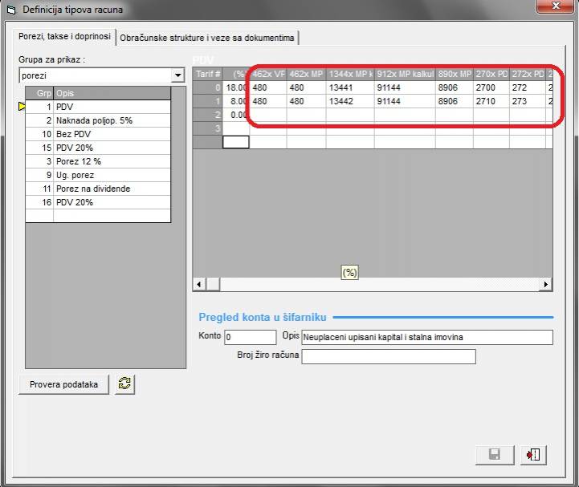Image resolution: width=579 pixels, height=487 pixels.
Task: Pick the Ug. porez entry
Action: (x=111, y=175)
